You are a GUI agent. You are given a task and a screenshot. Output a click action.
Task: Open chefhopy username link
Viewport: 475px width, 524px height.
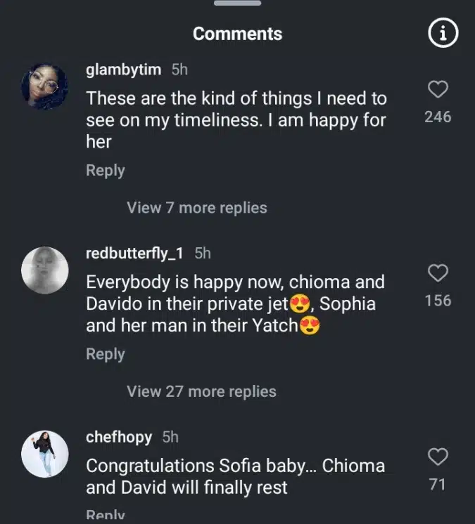119,437
